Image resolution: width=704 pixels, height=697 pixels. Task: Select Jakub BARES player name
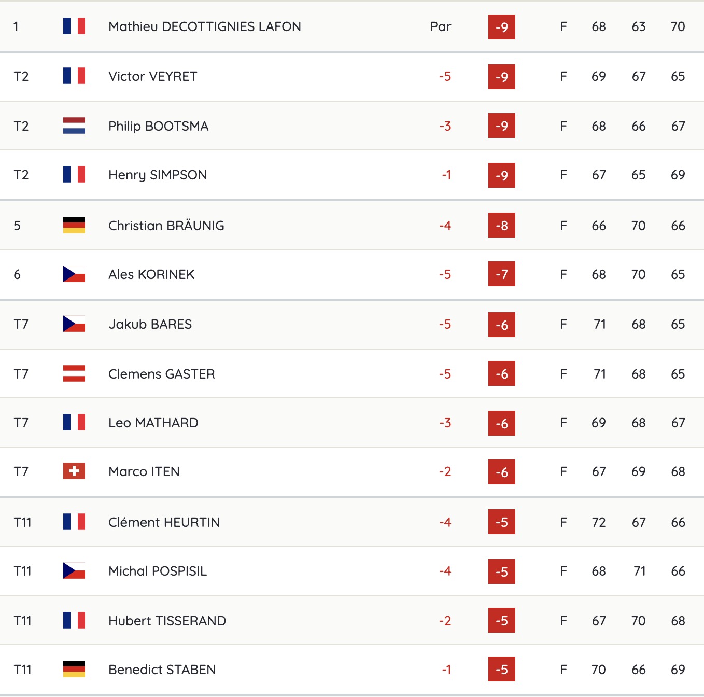pos(150,324)
